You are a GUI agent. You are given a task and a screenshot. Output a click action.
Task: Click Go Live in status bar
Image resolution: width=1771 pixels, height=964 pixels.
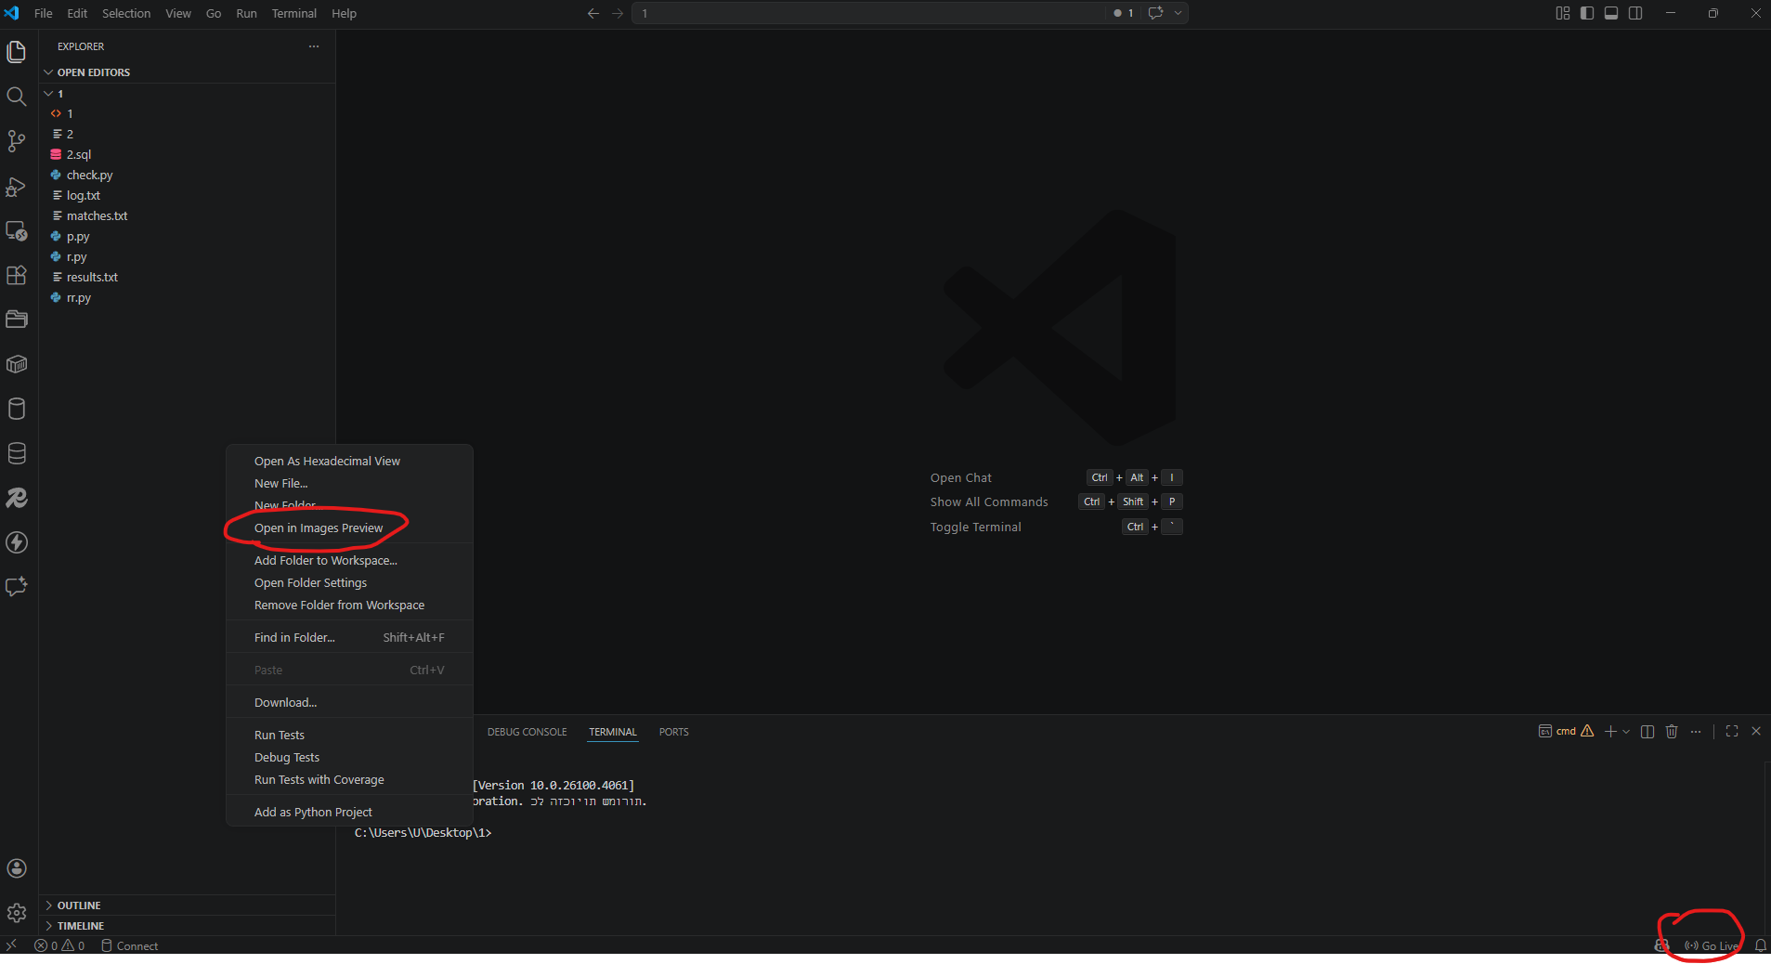tap(1712, 945)
